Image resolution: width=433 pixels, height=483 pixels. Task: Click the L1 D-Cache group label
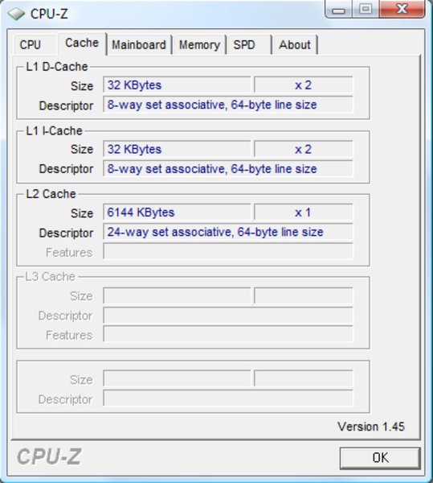(57, 67)
